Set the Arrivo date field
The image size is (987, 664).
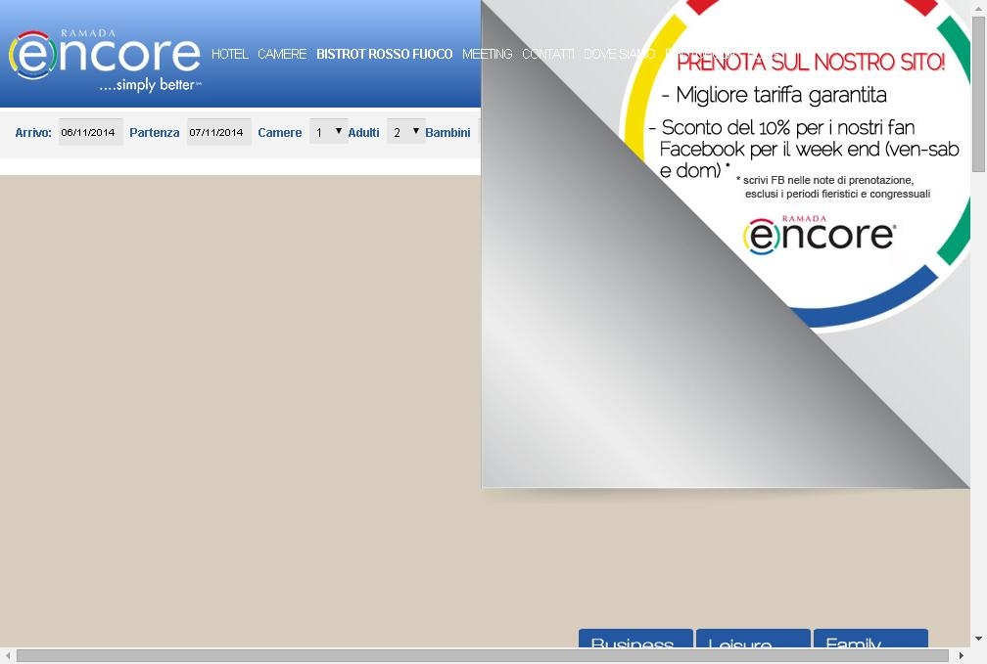[x=91, y=132]
